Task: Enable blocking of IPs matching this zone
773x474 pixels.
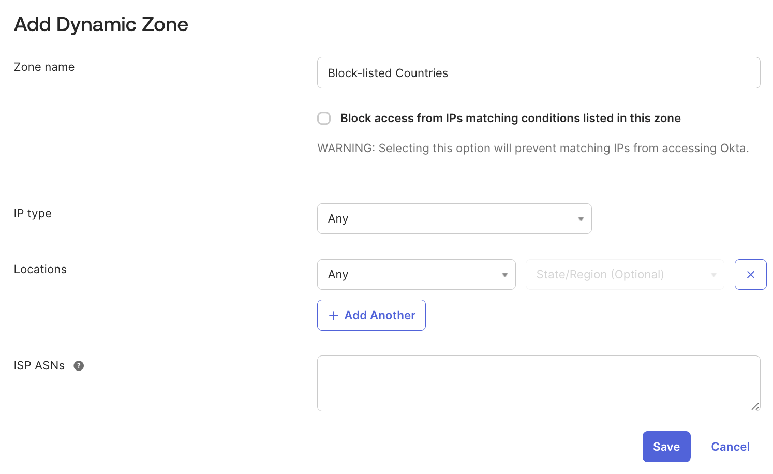Action: [x=324, y=118]
